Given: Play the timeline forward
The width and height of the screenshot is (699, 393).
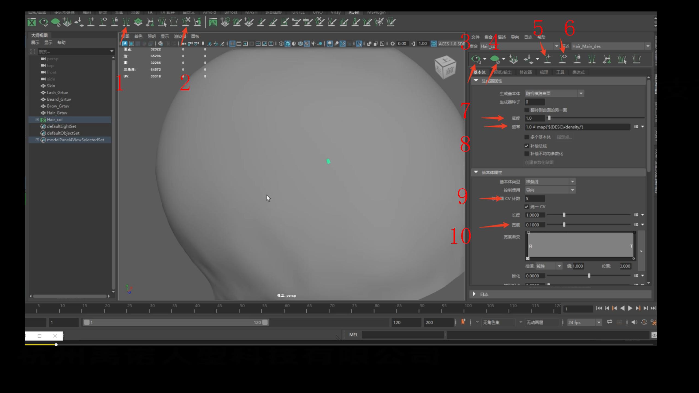Looking at the screenshot, I should (x=630, y=308).
